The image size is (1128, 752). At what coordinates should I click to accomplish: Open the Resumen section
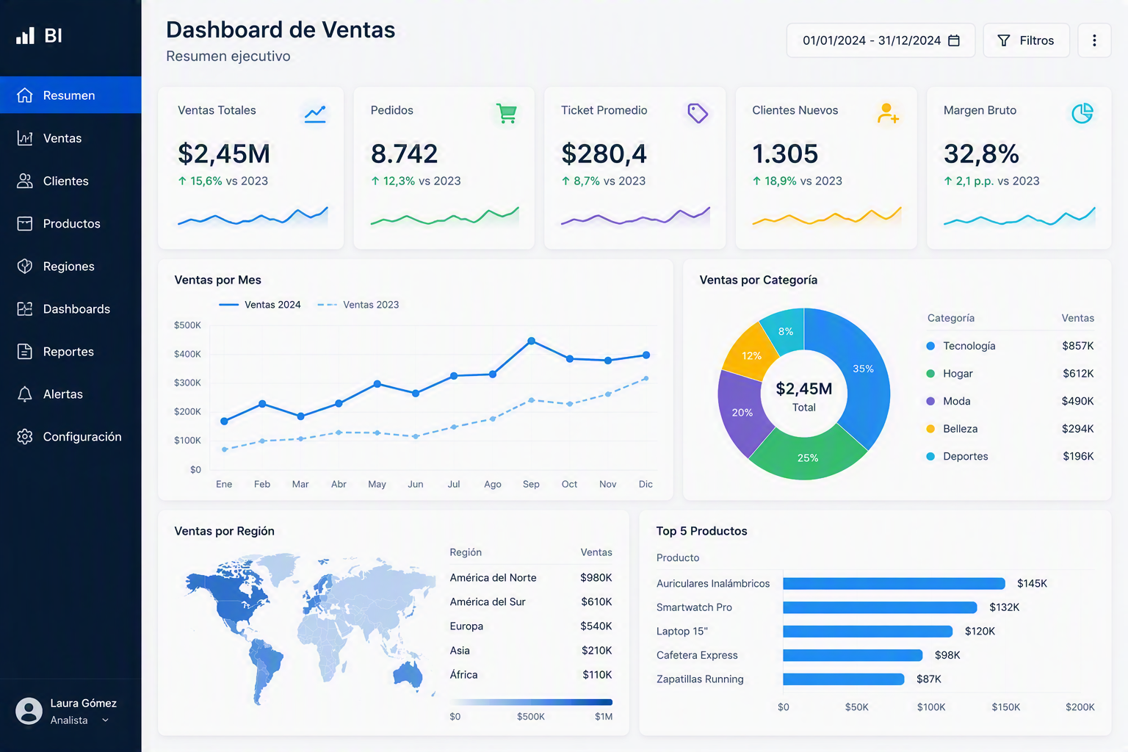click(x=70, y=95)
